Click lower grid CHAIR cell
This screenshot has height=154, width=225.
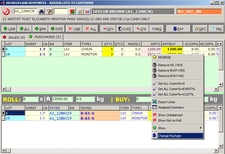tap(140, 113)
